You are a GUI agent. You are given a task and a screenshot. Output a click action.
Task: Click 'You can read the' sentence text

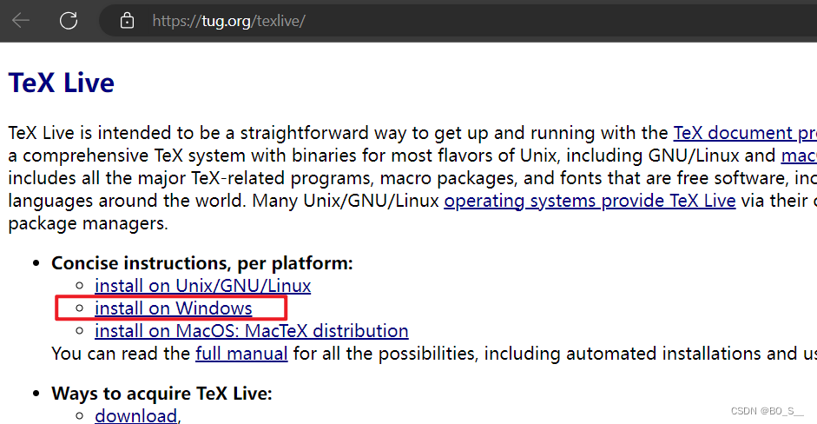pyautogui.click(x=121, y=353)
